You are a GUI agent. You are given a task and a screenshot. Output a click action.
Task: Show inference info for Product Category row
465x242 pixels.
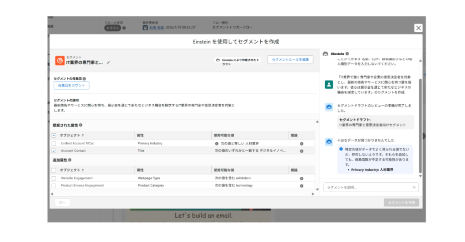pyautogui.click(x=302, y=186)
